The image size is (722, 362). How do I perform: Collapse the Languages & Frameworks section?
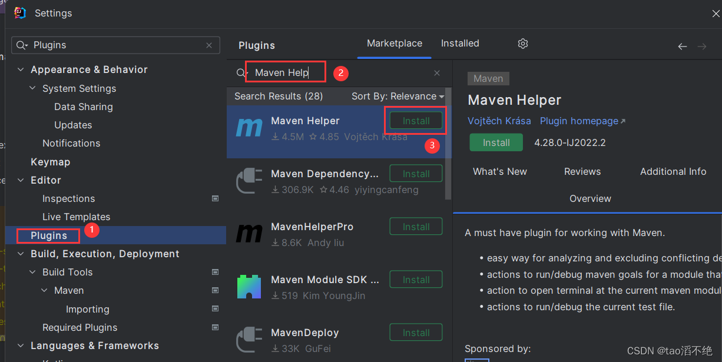pos(21,346)
